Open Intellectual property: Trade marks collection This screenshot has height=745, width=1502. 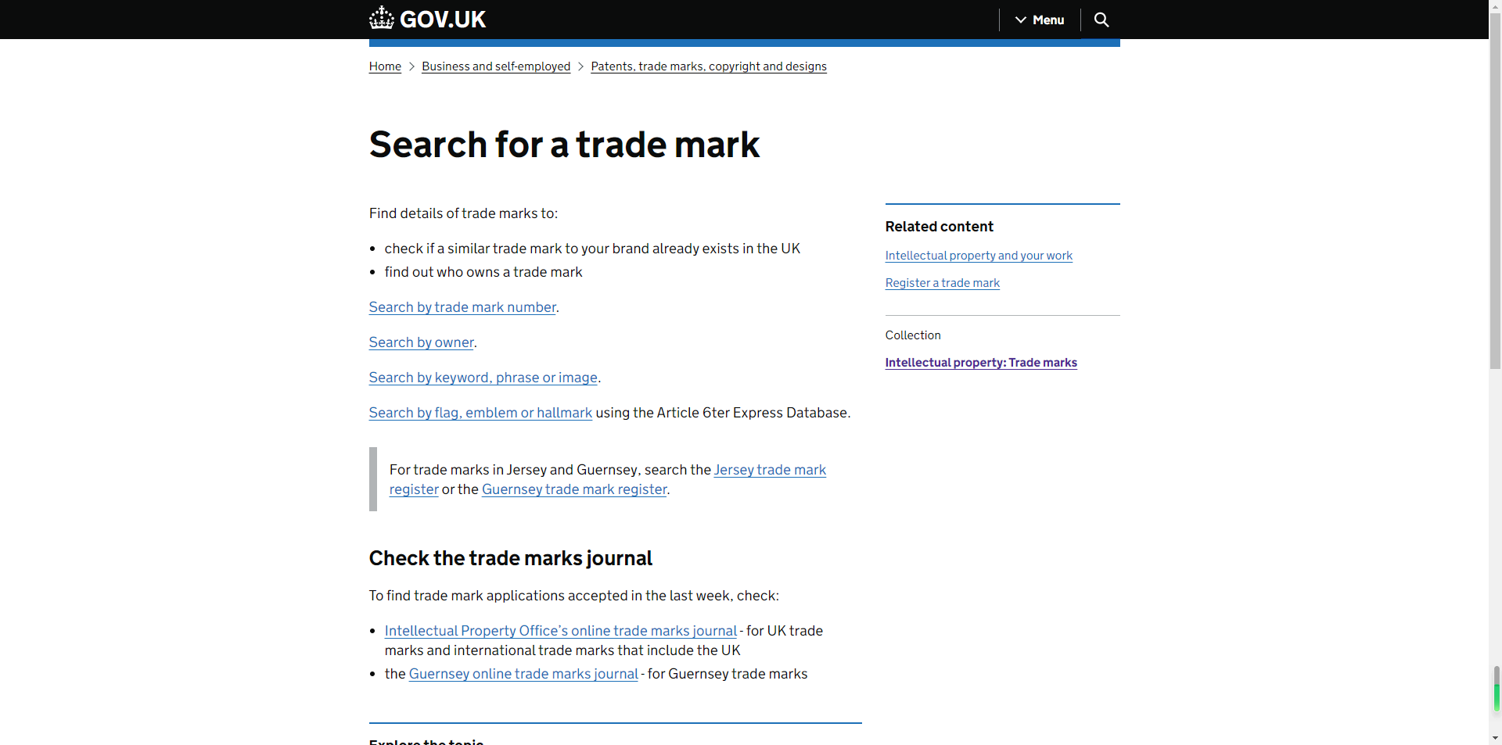(981, 363)
